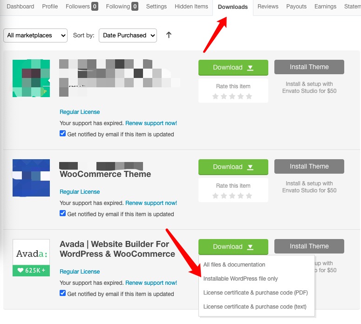Uncheck email notification for Avada
The height and width of the screenshot is (324, 361).
(62, 293)
